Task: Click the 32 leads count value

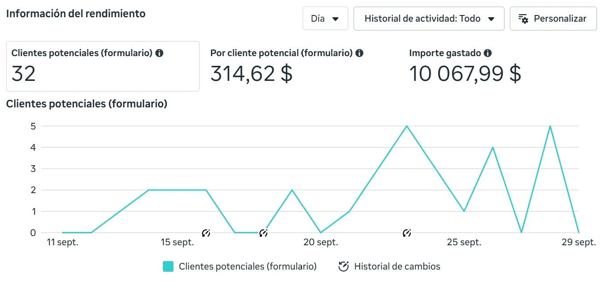Action: (x=23, y=73)
